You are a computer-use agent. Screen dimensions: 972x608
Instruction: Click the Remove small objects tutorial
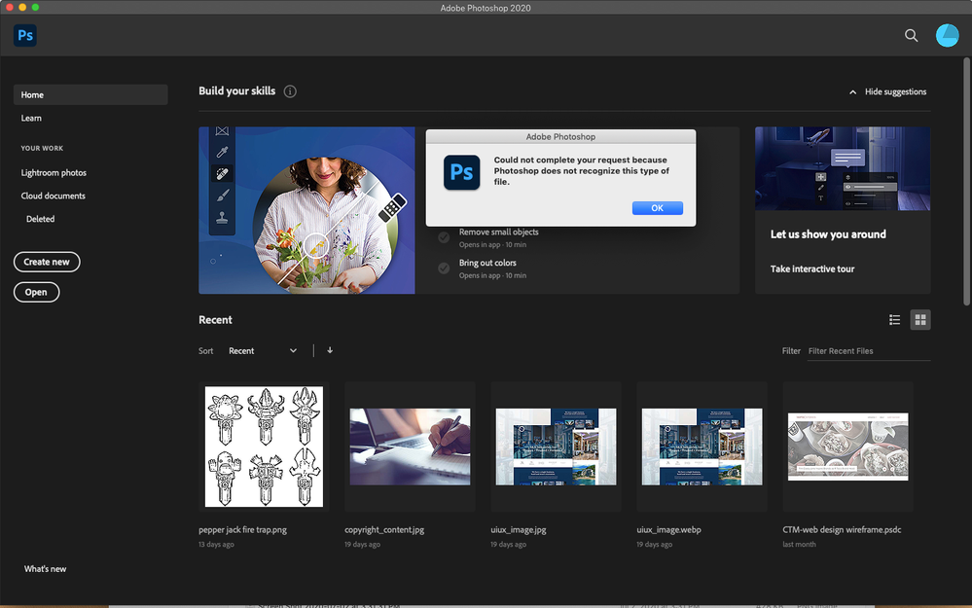pos(499,232)
